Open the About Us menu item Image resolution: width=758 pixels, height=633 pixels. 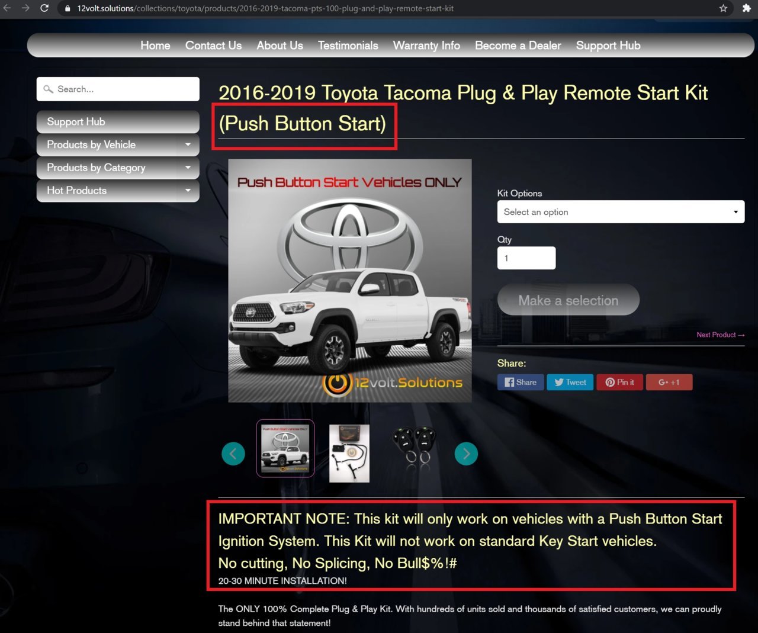click(280, 46)
